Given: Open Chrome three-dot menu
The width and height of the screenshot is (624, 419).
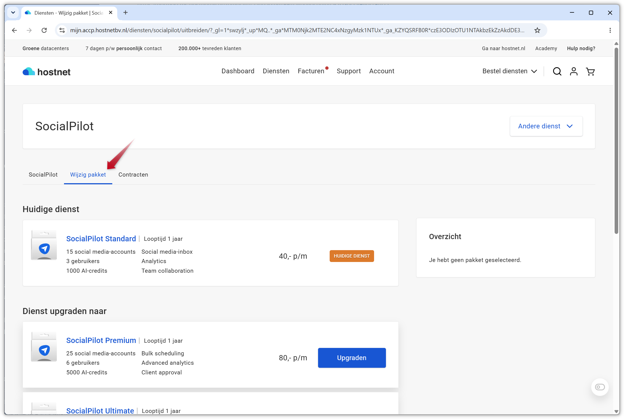Looking at the screenshot, I should click(610, 30).
